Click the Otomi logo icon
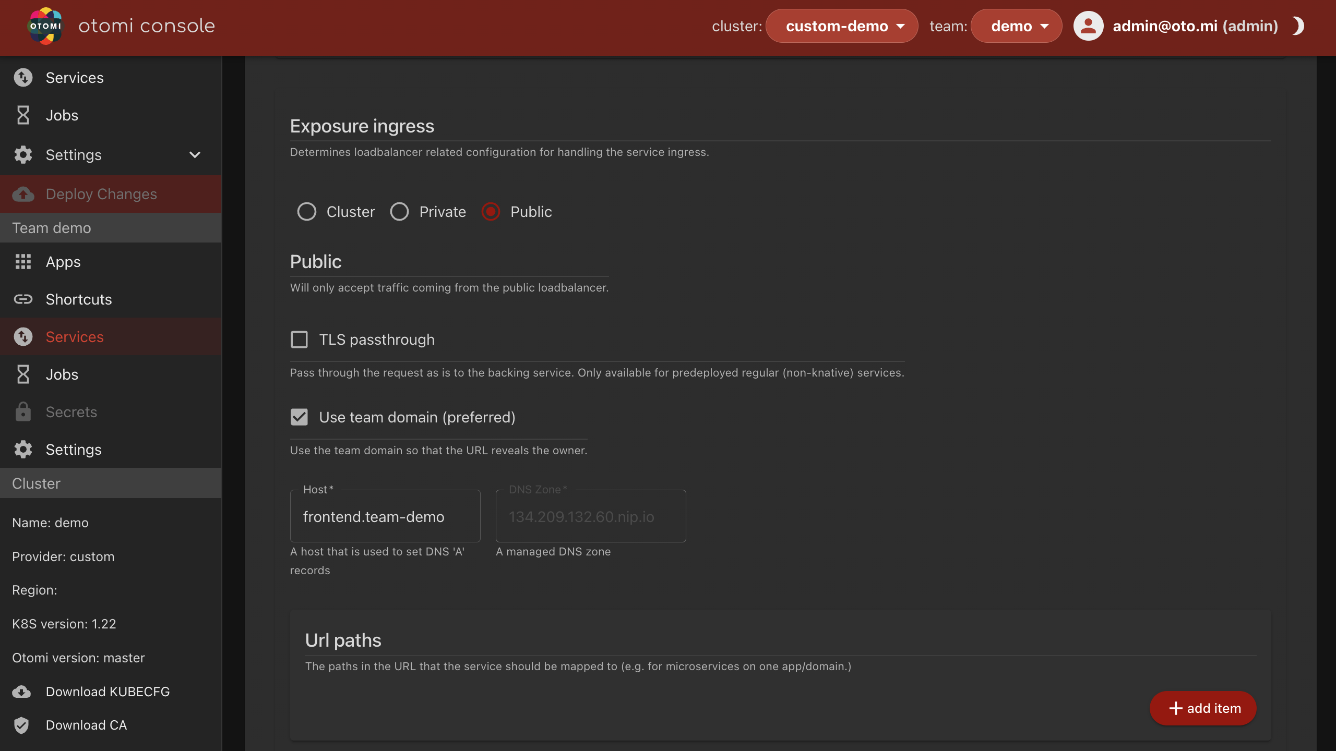This screenshot has width=1336, height=751. coord(45,26)
